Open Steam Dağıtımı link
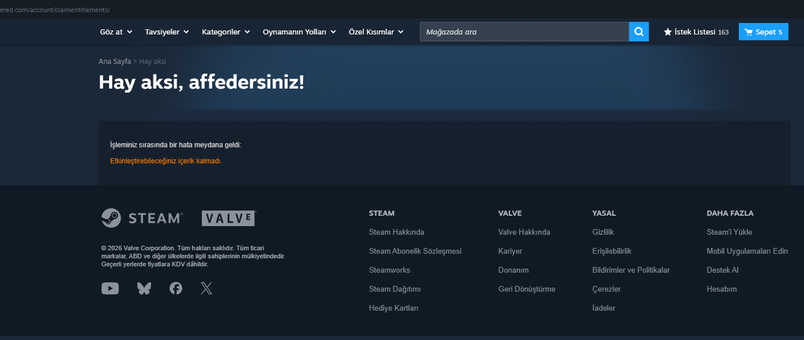The width and height of the screenshot is (804, 340). 395,289
